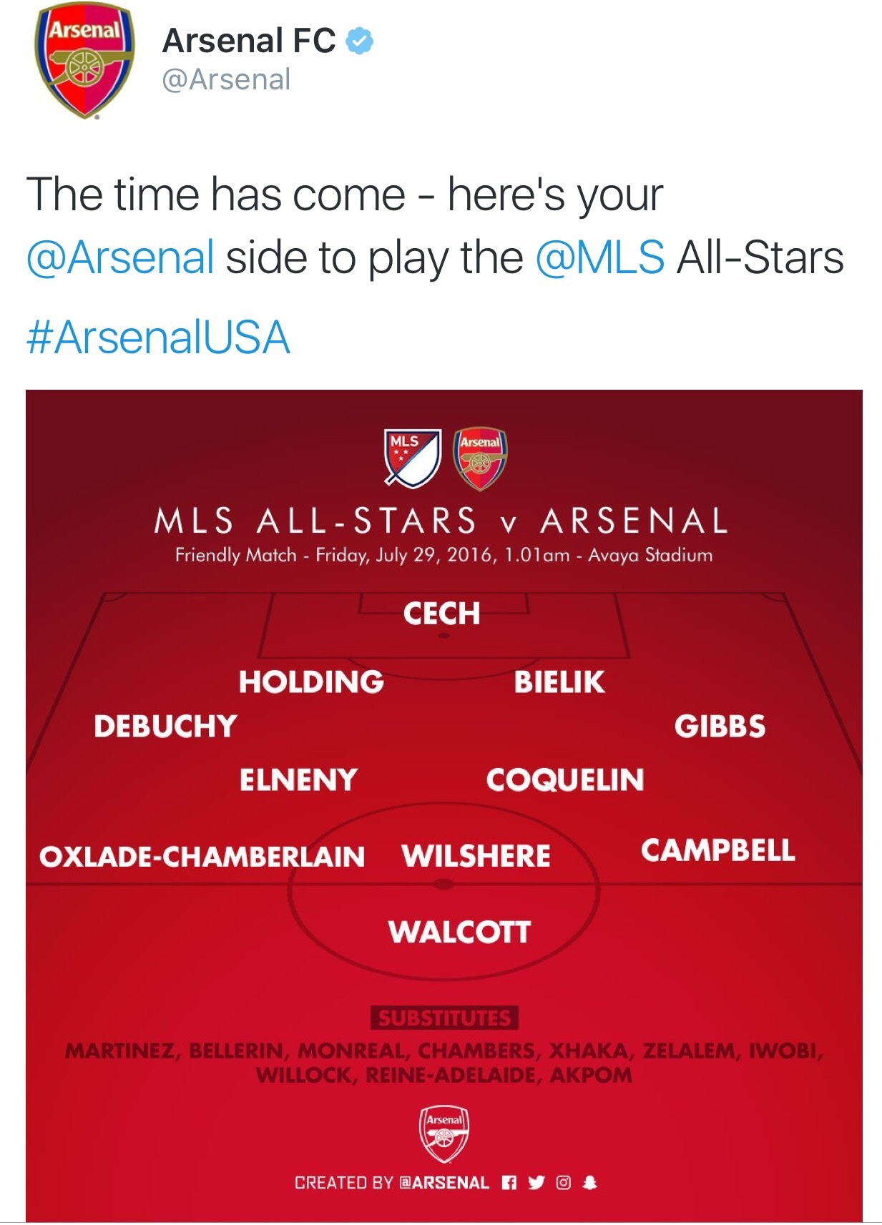Viewport: 882px width, 1225px height.
Task: Click the Twitter bird icon in footer
Action: pos(536,1183)
